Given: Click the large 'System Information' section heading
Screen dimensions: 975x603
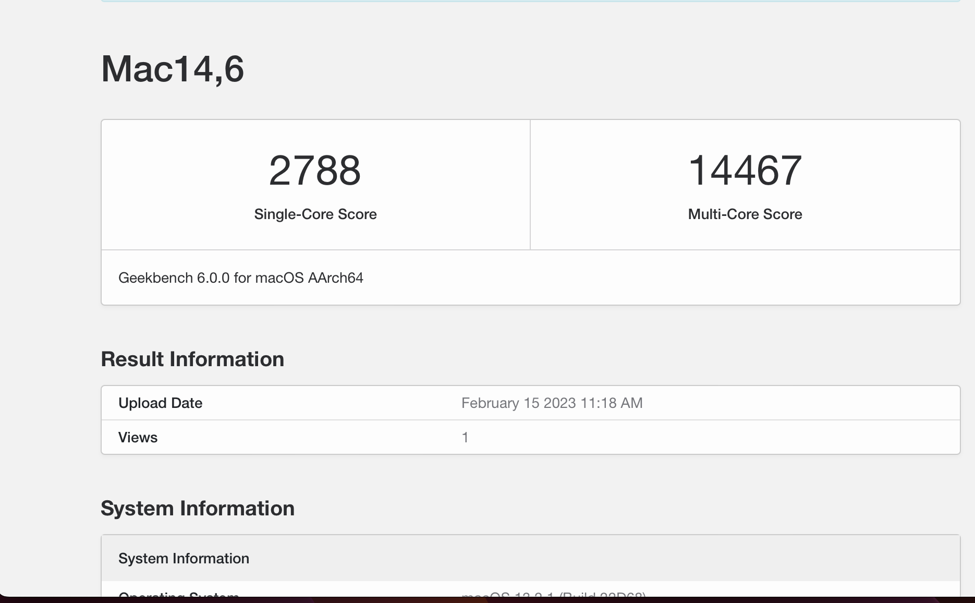Looking at the screenshot, I should (198, 509).
